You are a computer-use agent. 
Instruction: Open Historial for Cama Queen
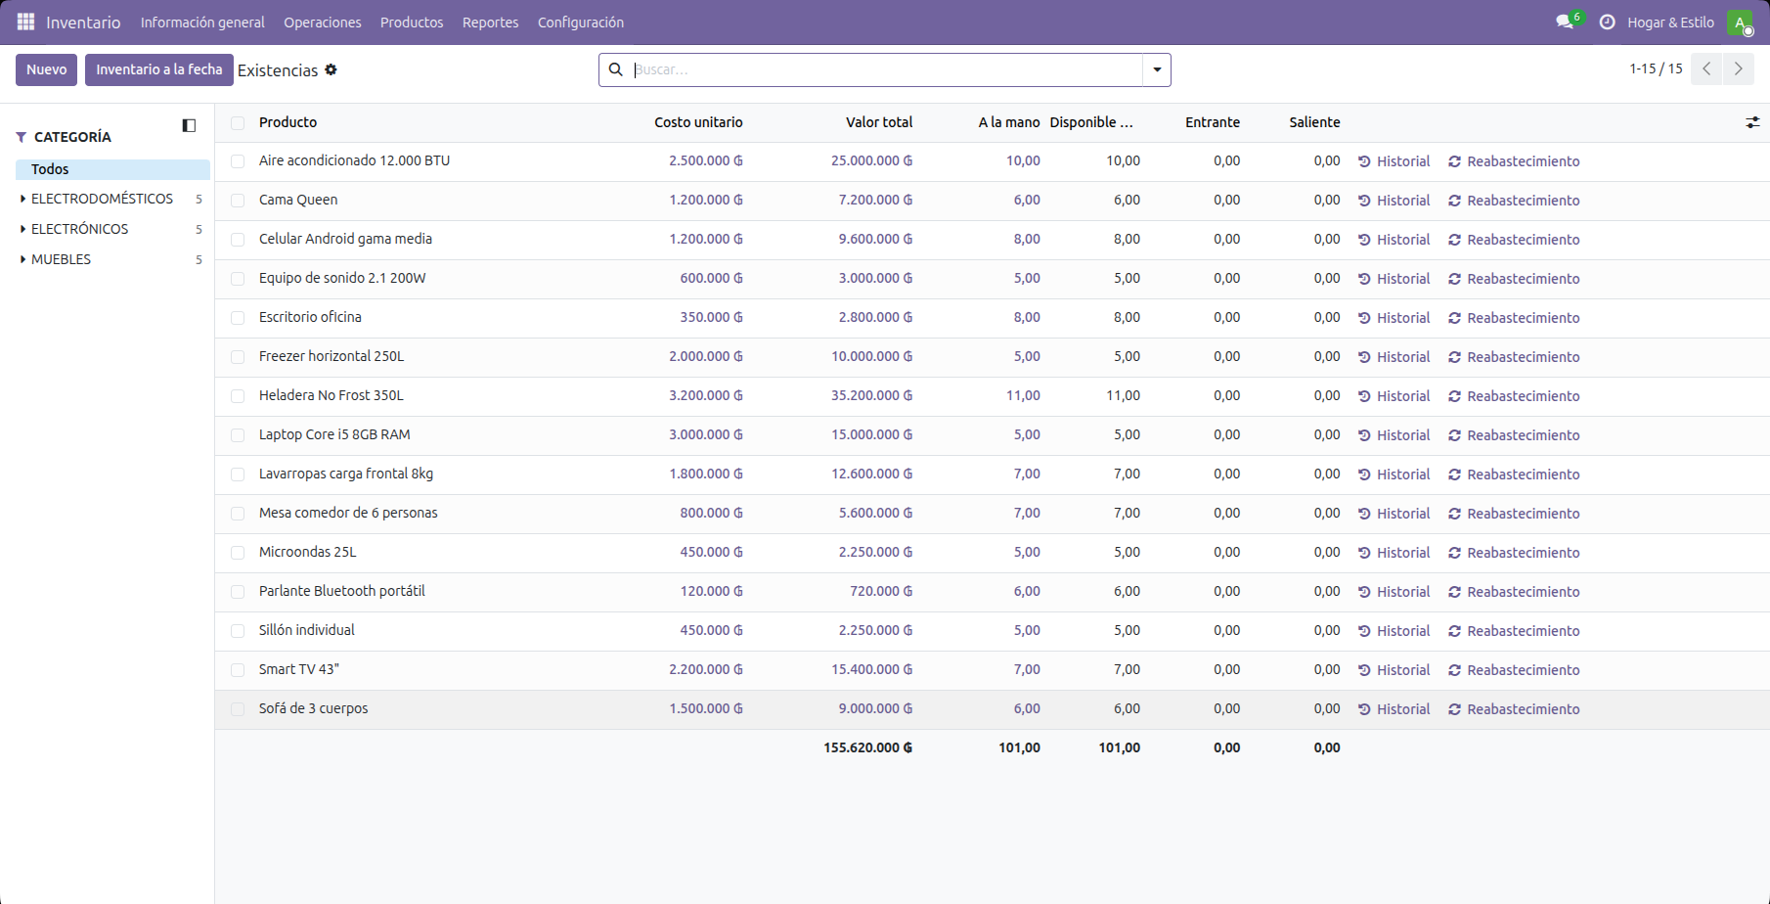1394,201
